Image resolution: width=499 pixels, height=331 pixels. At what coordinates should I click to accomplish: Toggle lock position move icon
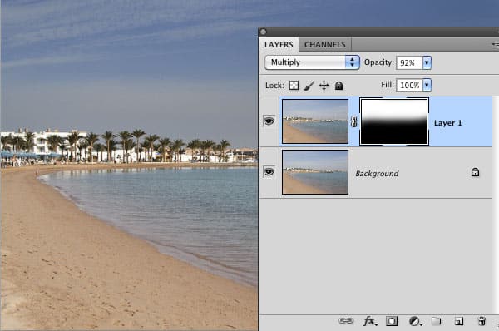(324, 86)
